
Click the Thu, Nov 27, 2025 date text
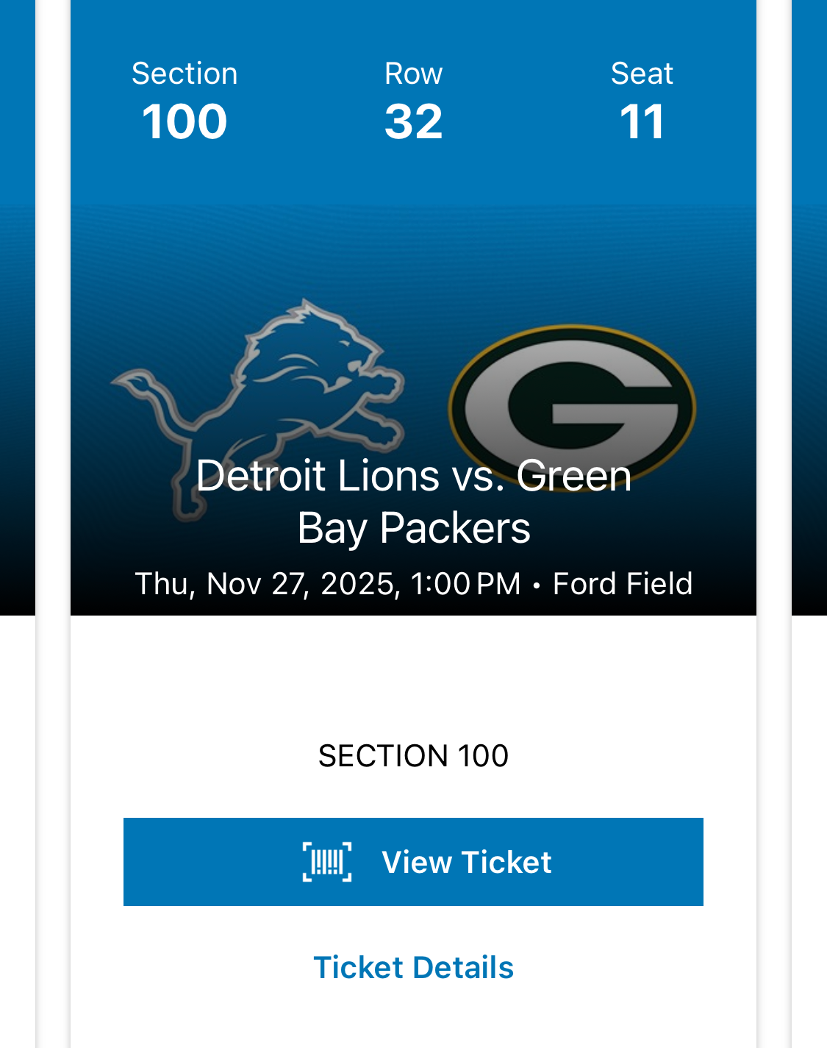[267, 584]
